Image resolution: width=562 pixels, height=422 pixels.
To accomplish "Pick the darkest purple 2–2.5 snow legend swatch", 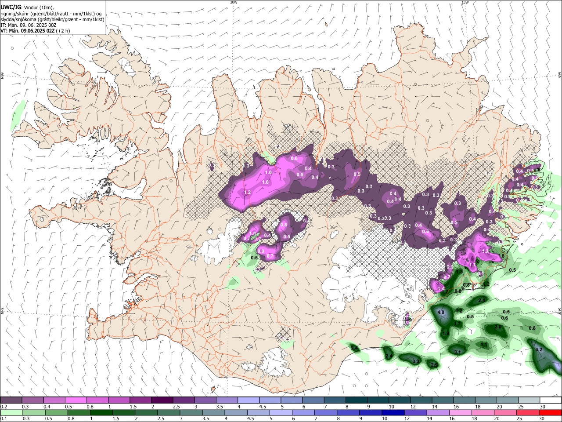I will (x=162, y=400).
